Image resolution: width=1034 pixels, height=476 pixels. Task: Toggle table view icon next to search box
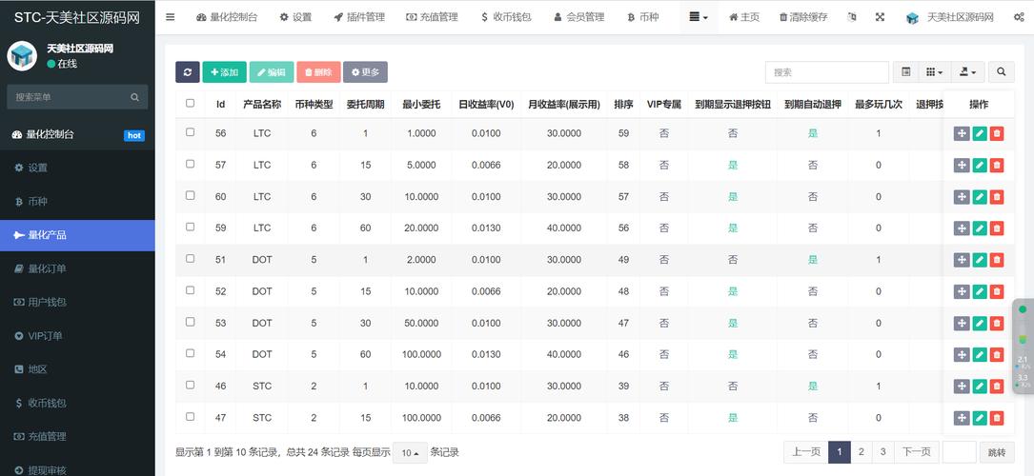[906, 72]
